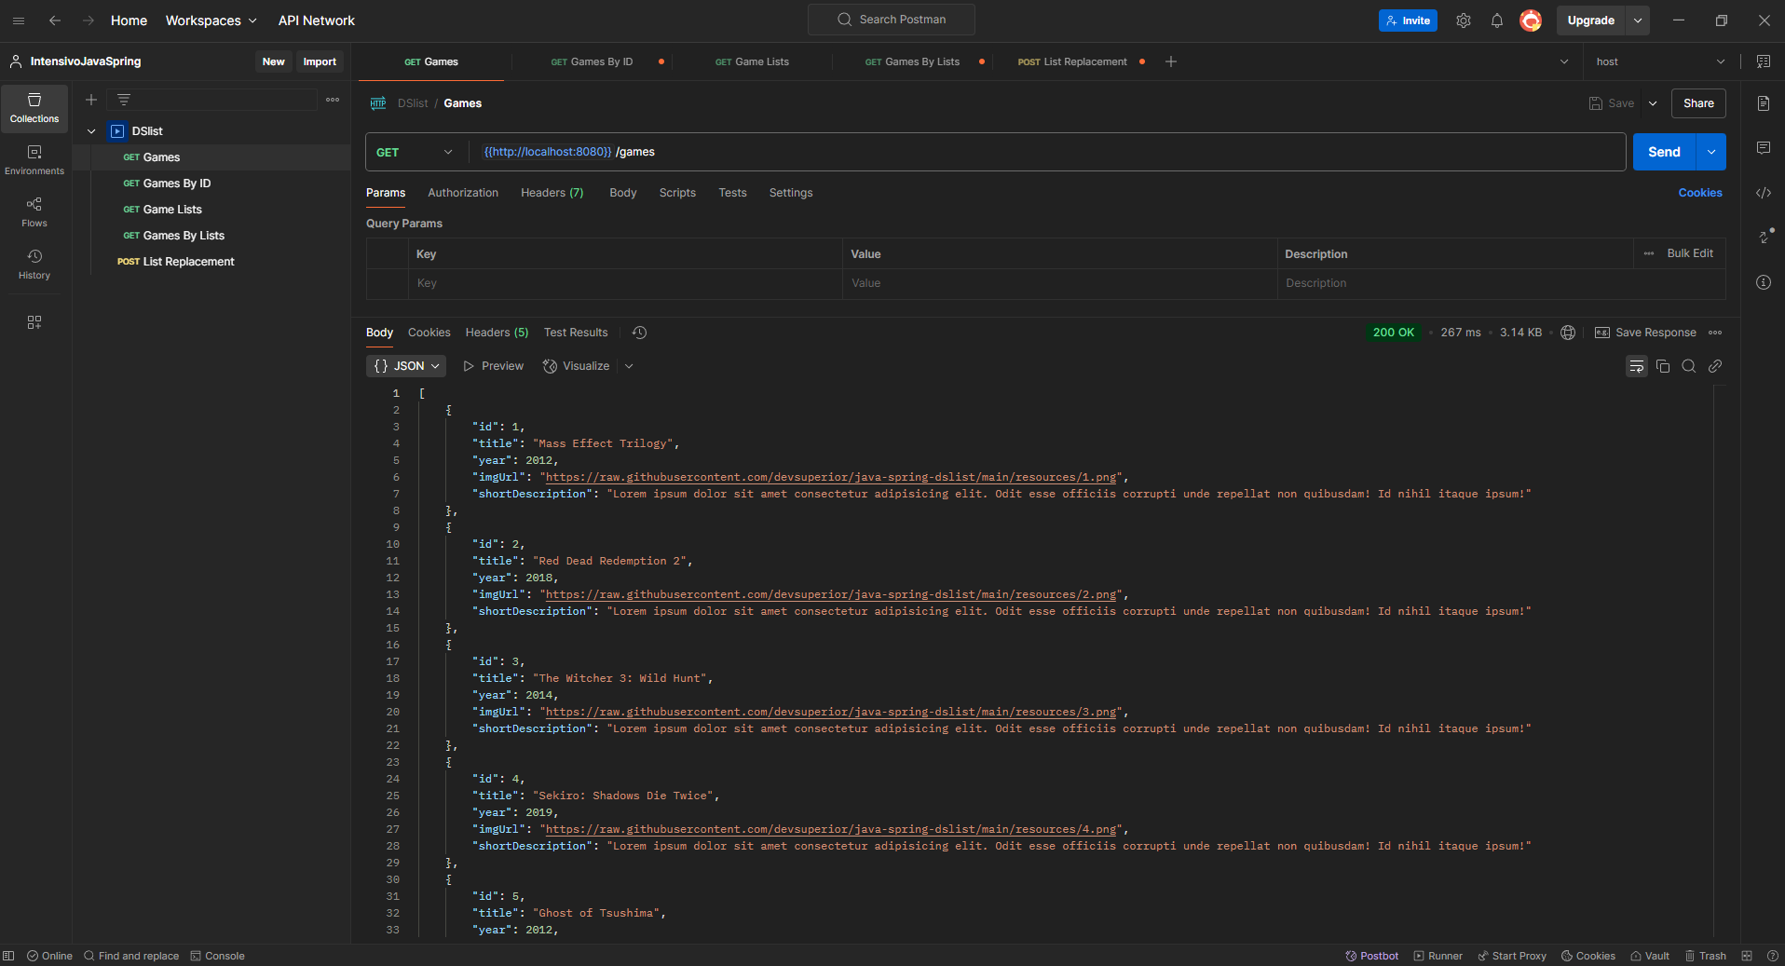Click Save Response button

point(1645,333)
